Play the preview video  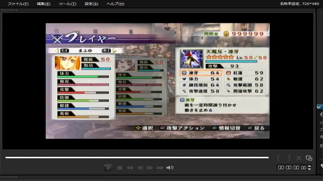(108, 168)
